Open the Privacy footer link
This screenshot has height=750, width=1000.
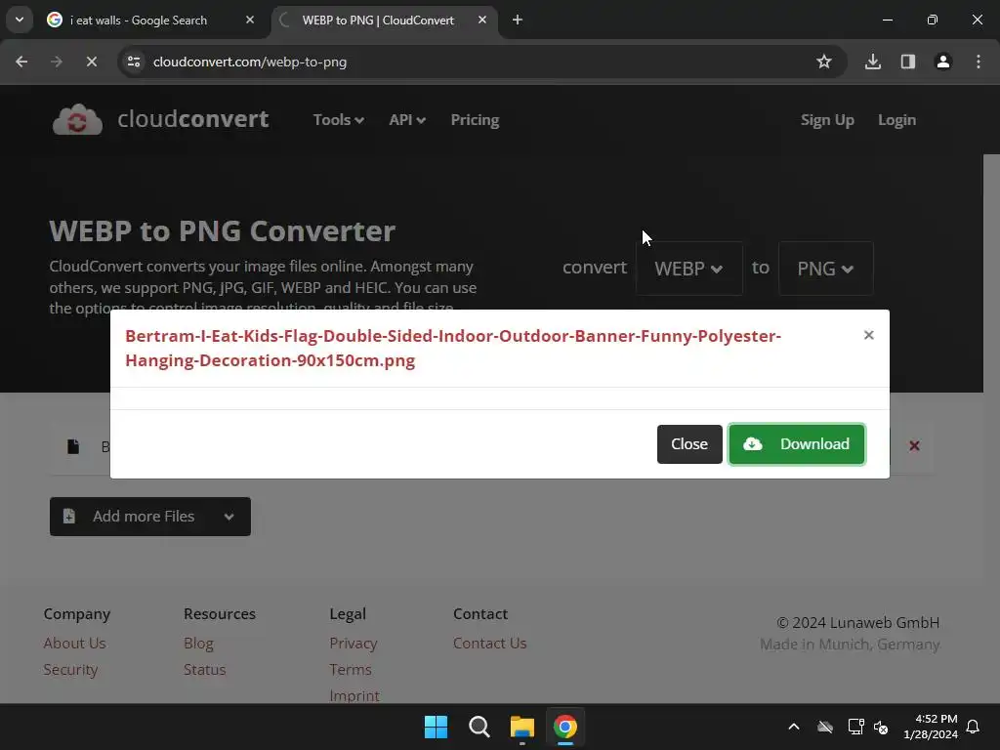(x=354, y=643)
